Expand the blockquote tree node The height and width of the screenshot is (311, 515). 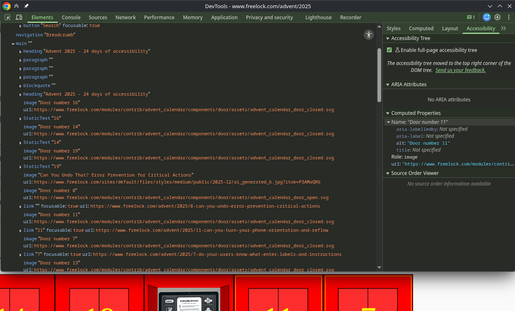20,85
